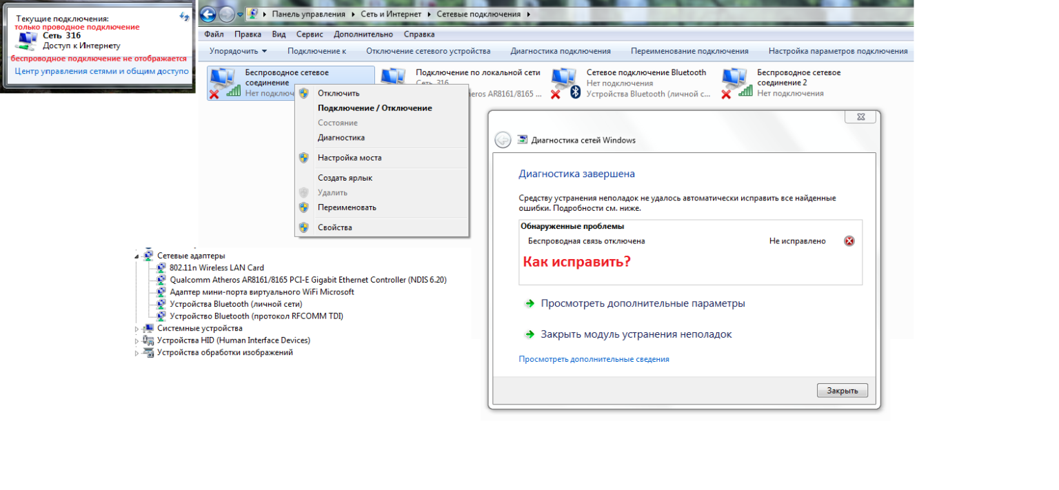
Task: Expand the Системные устройства tree node
Action: pos(137,329)
